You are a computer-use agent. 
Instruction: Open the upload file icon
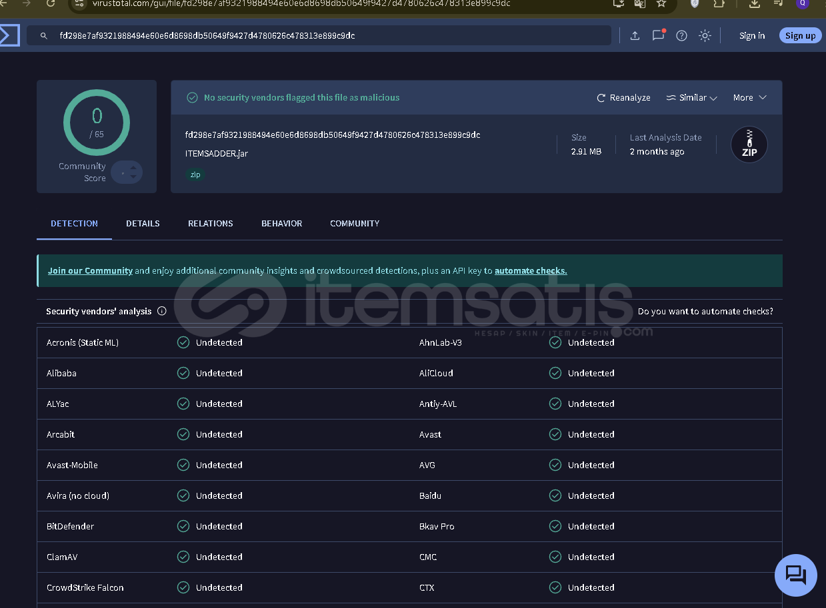[635, 36]
